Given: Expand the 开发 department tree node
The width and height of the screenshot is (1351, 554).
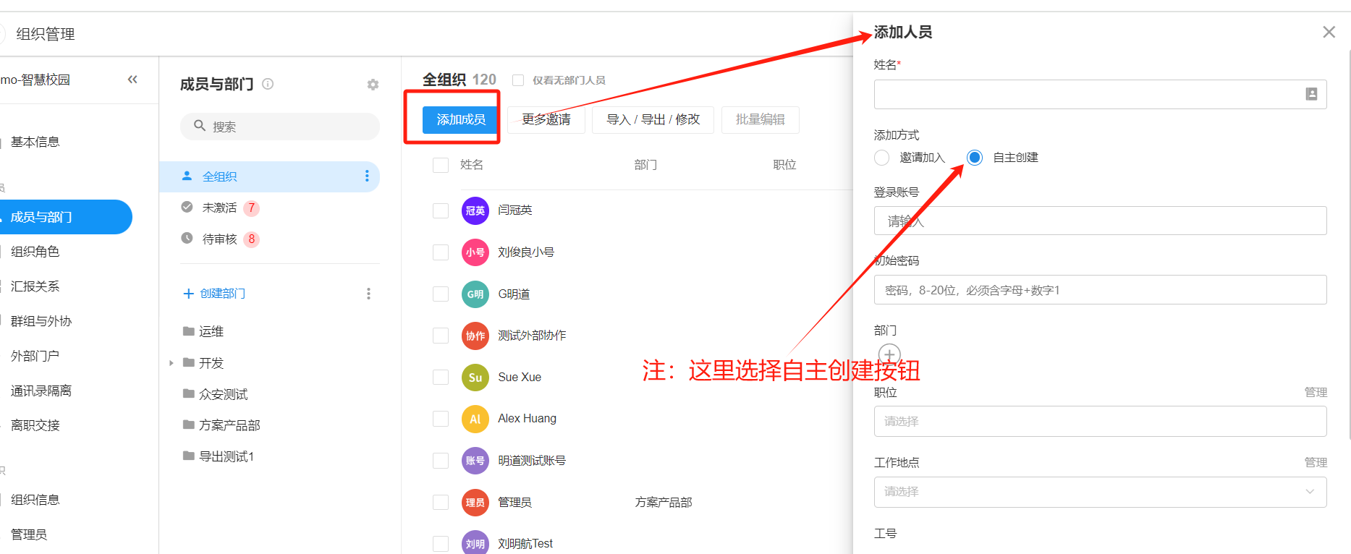Looking at the screenshot, I should [x=171, y=363].
